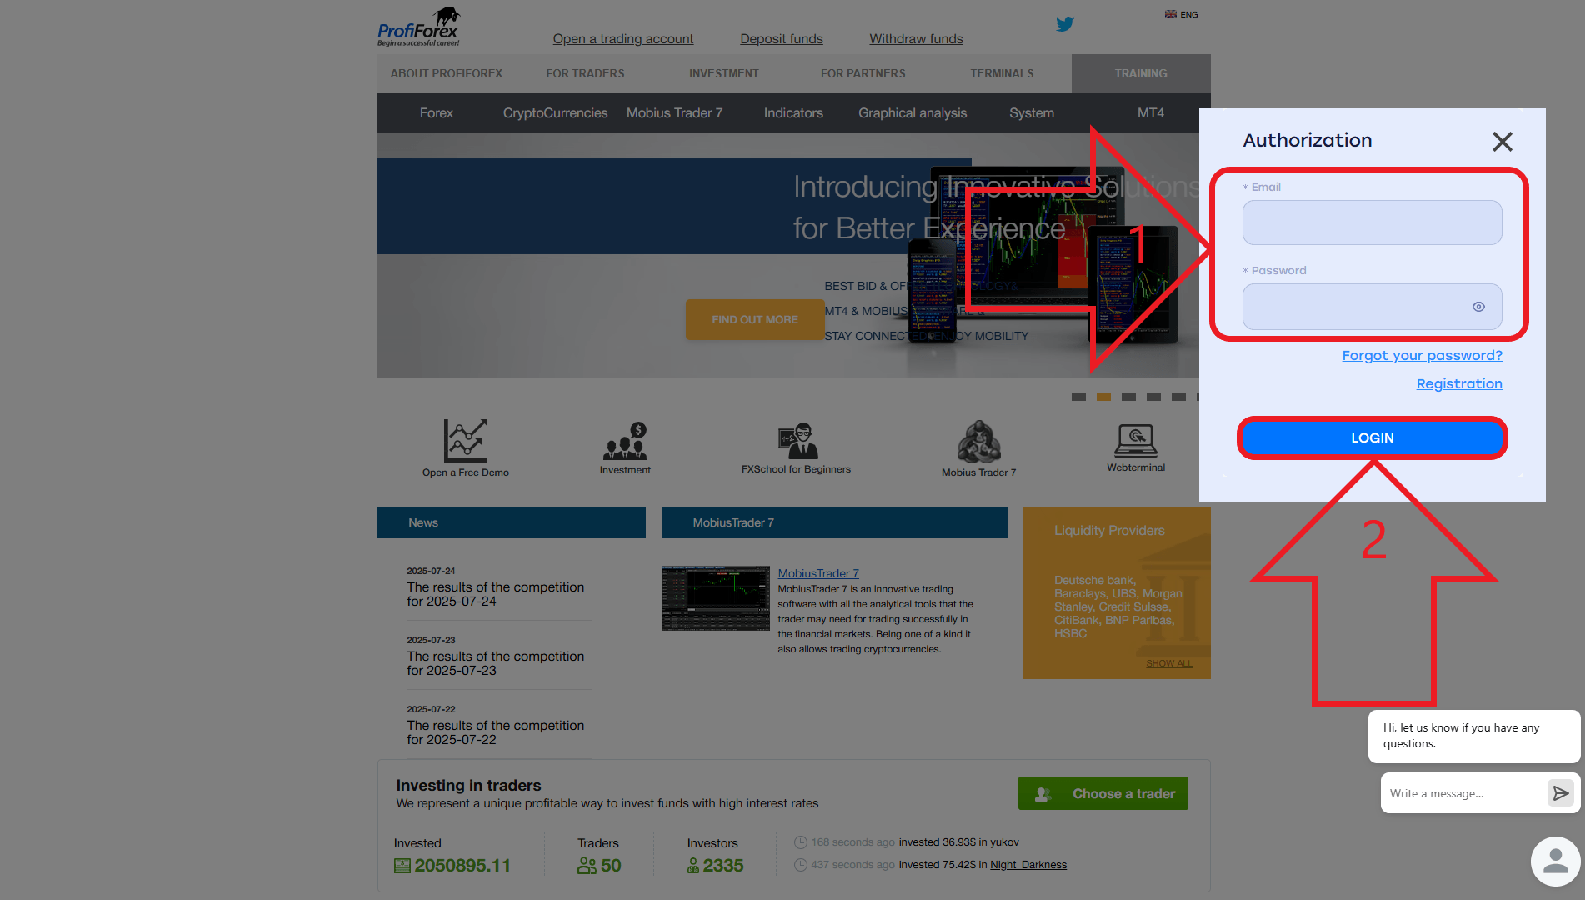Image resolution: width=1585 pixels, height=900 pixels.
Task: Click the FIND OUT MORE button
Action: click(755, 319)
